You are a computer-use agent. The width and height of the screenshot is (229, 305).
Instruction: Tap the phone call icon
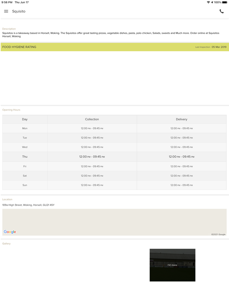click(221, 11)
